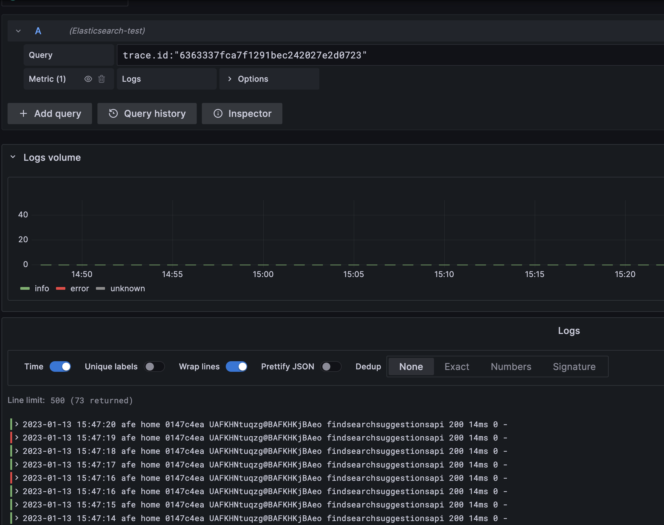Collapse query A with its chevron

(18, 31)
